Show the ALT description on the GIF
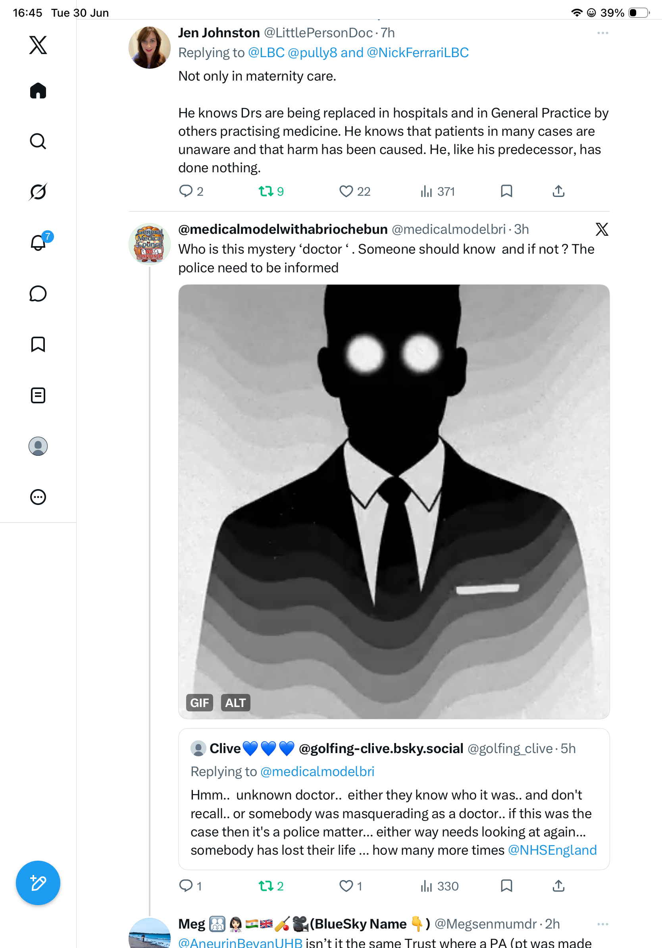Screen dimensions: 662x948 [236, 703]
